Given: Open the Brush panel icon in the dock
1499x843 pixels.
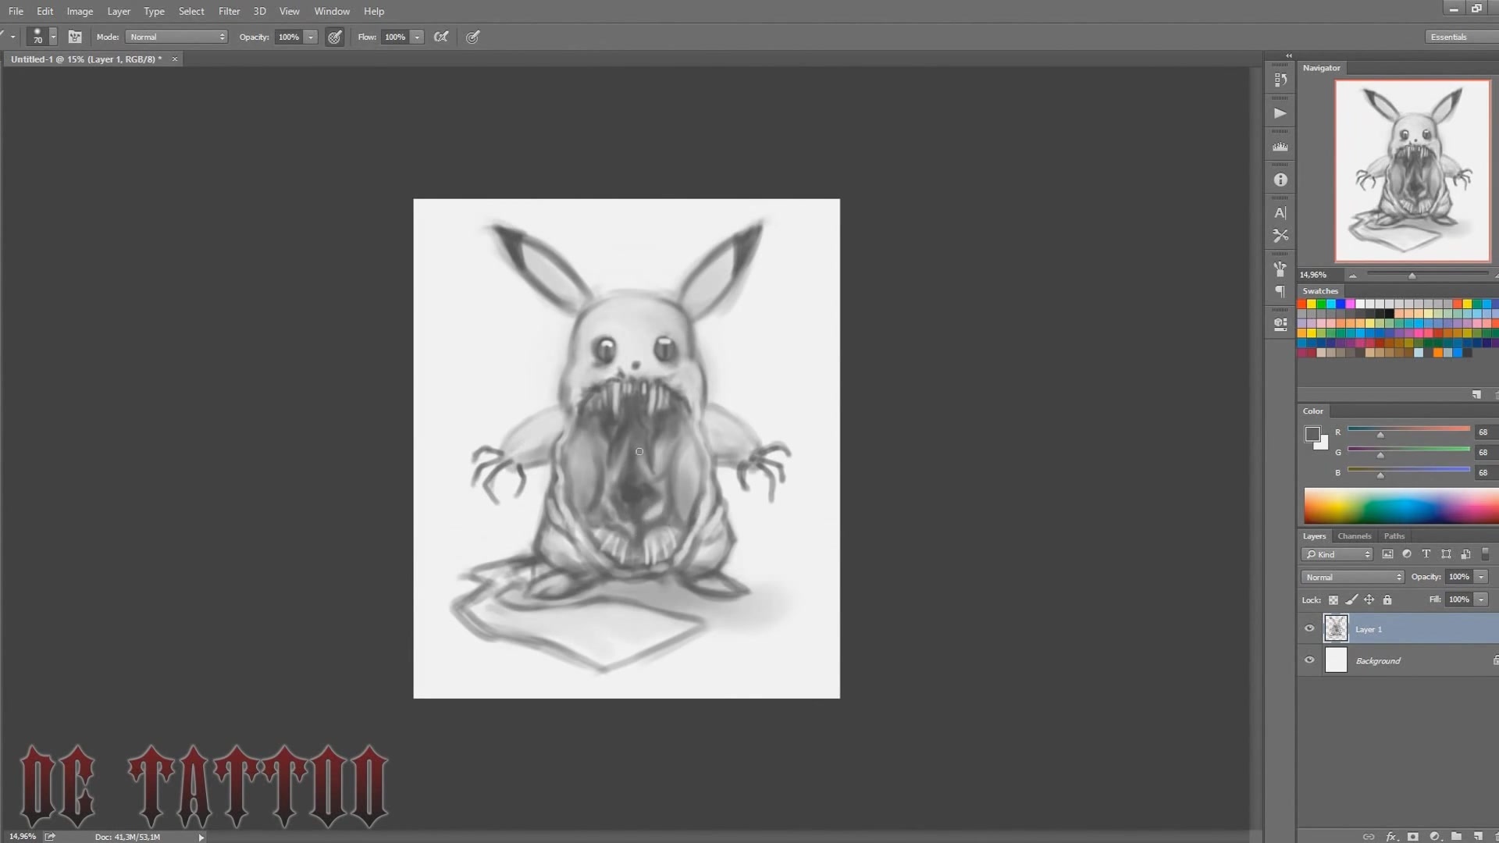Looking at the screenshot, I should pyautogui.click(x=1280, y=269).
